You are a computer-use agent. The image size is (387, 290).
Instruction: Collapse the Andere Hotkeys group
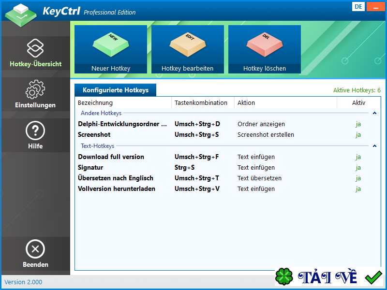374,113
